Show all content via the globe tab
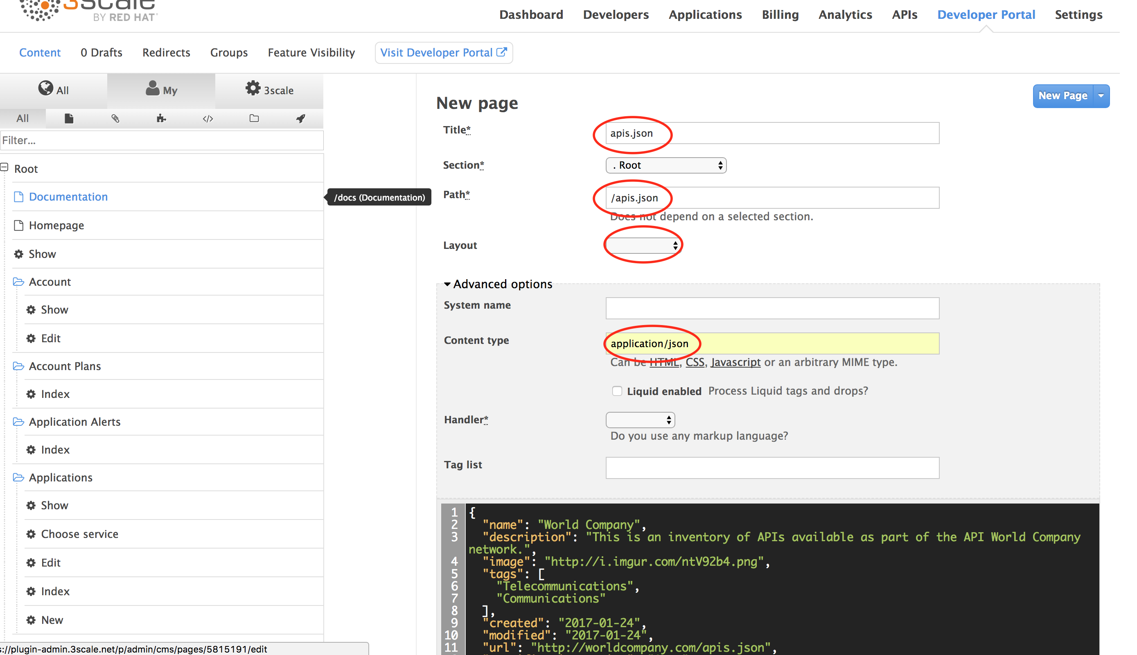 tap(53, 90)
